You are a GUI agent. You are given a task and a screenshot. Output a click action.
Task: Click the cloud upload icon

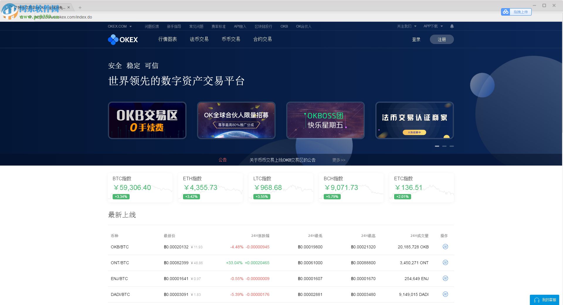(x=506, y=12)
